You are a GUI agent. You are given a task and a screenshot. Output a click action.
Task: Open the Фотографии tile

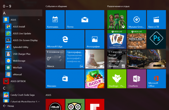(95, 39)
